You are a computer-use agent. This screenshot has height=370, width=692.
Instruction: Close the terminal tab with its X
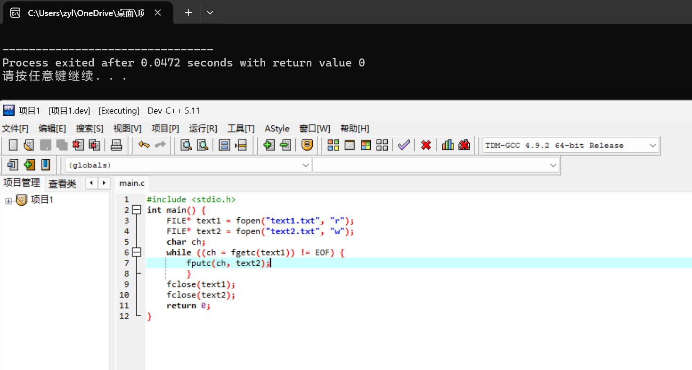158,13
